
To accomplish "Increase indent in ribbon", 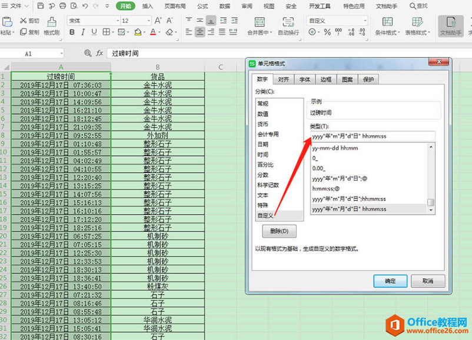I will tap(234, 21).
